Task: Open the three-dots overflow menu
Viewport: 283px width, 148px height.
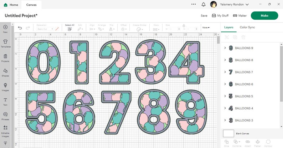Action: tap(194, 4)
